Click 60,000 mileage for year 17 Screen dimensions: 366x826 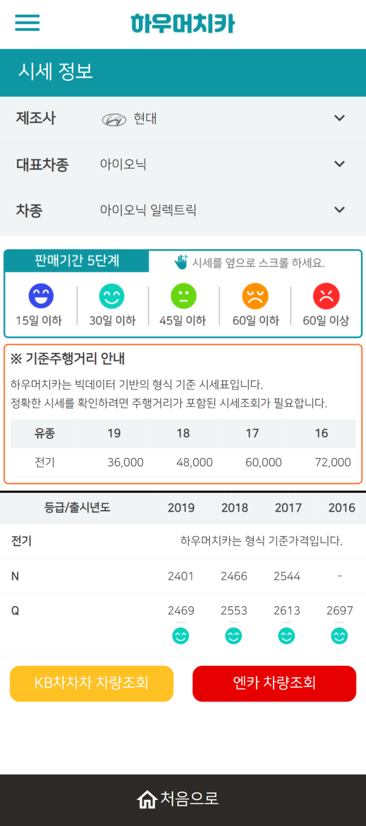pyautogui.click(x=264, y=462)
